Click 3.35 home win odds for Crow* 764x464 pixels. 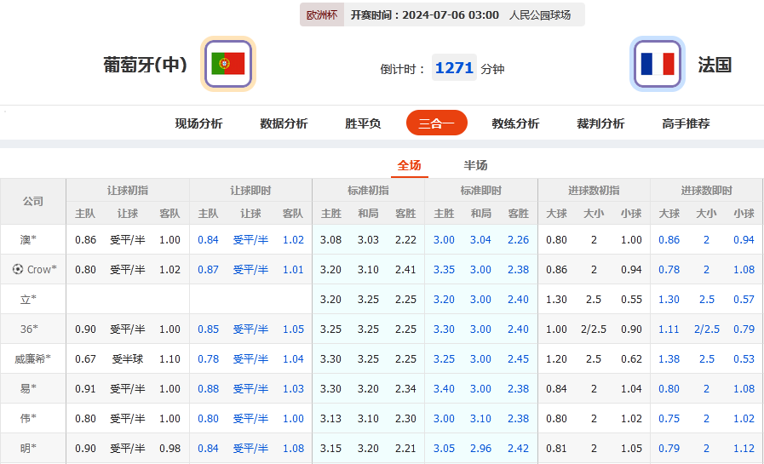[x=444, y=269]
